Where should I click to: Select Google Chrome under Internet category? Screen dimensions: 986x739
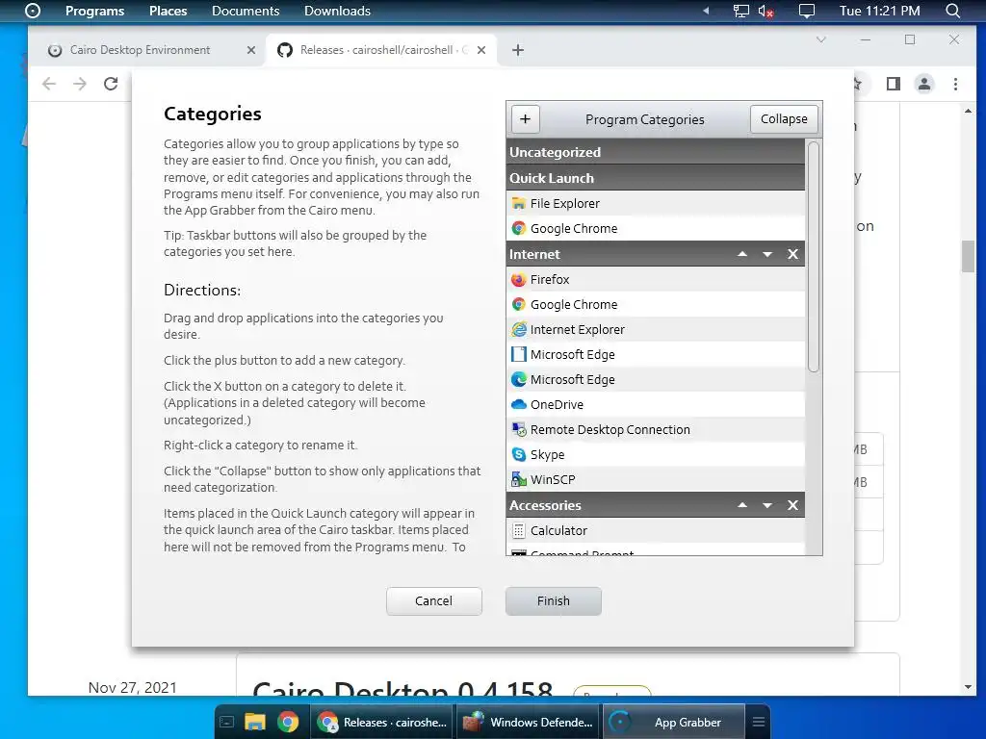pyautogui.click(x=655, y=304)
